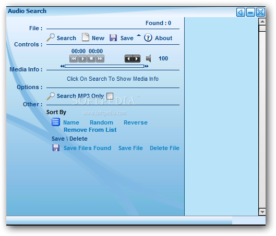
Task: Click floppy icon beside Save Files Found
Action: tap(56, 148)
